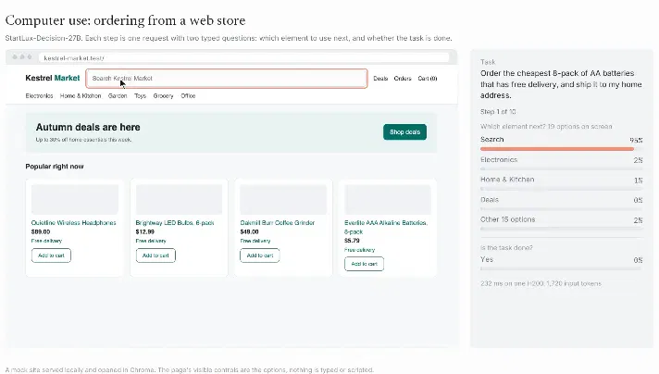Click the $5.79 batteries price
This screenshot has height=374, width=659.
click(x=352, y=241)
